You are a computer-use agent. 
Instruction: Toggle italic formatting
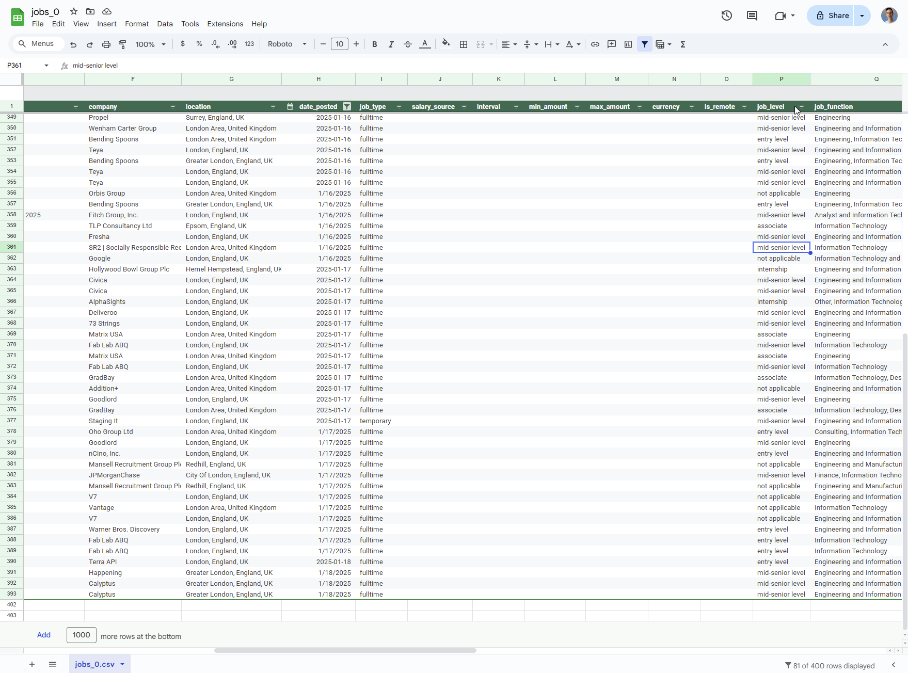click(391, 44)
